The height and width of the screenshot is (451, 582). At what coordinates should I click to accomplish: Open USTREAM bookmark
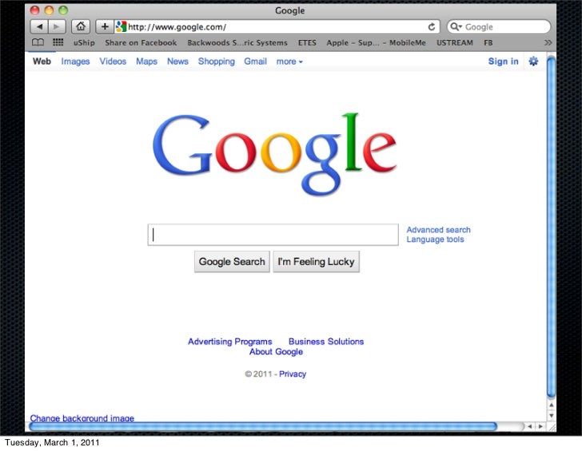tap(454, 42)
